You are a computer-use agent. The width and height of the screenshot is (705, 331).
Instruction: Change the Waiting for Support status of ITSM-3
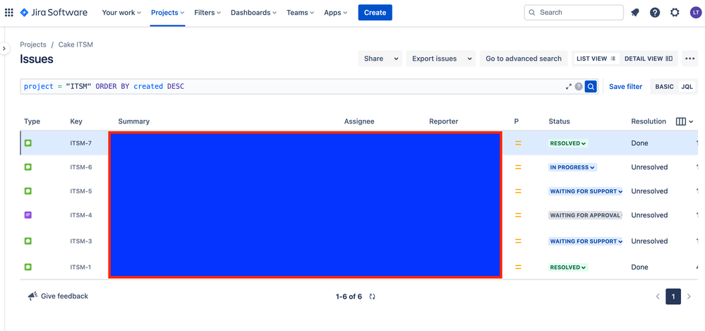[x=586, y=241]
